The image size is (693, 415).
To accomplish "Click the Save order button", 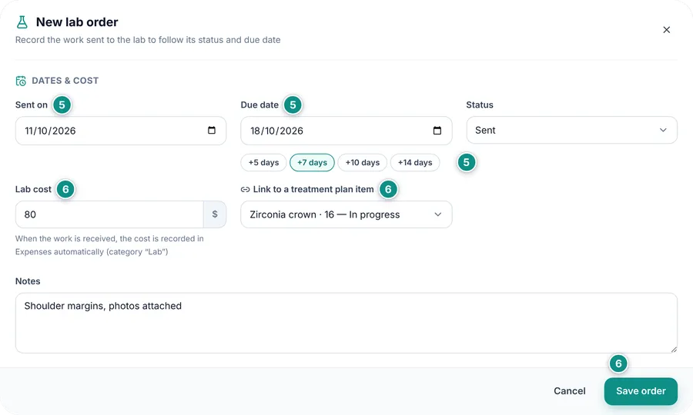I will (x=641, y=391).
